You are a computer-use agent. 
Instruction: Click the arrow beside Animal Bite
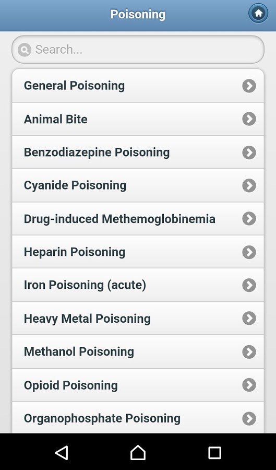tap(249, 119)
